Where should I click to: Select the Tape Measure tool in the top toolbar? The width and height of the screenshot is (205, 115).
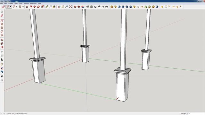pos(47,7)
